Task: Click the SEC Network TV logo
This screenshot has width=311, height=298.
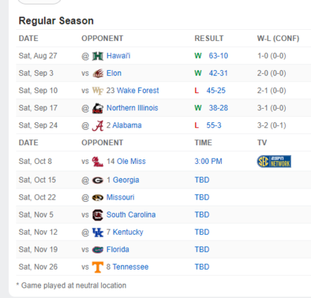Action: click(x=274, y=162)
